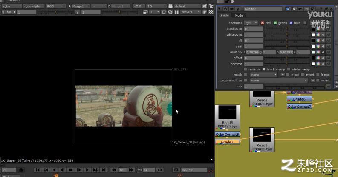This screenshot has width=338, height=177.
Task: Pause viewer updating with pause icon
Action: (176, 12)
